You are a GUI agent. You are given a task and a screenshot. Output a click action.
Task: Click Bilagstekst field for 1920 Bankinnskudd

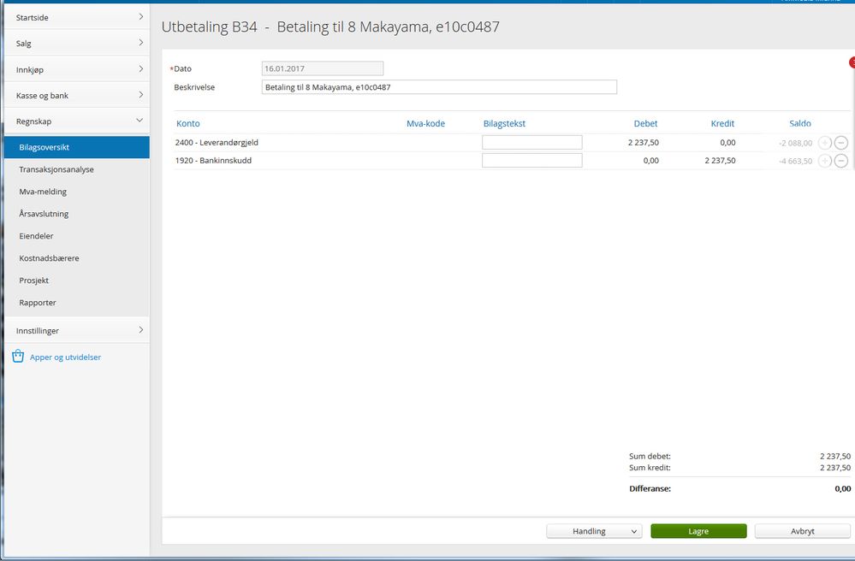tap(531, 161)
